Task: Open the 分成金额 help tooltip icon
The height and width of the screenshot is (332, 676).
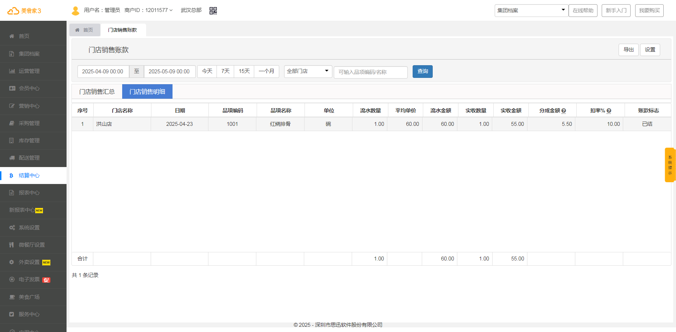Action: coord(564,111)
